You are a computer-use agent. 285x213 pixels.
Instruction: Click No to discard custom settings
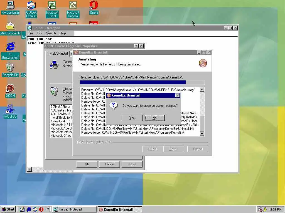pyautogui.click(x=154, y=118)
